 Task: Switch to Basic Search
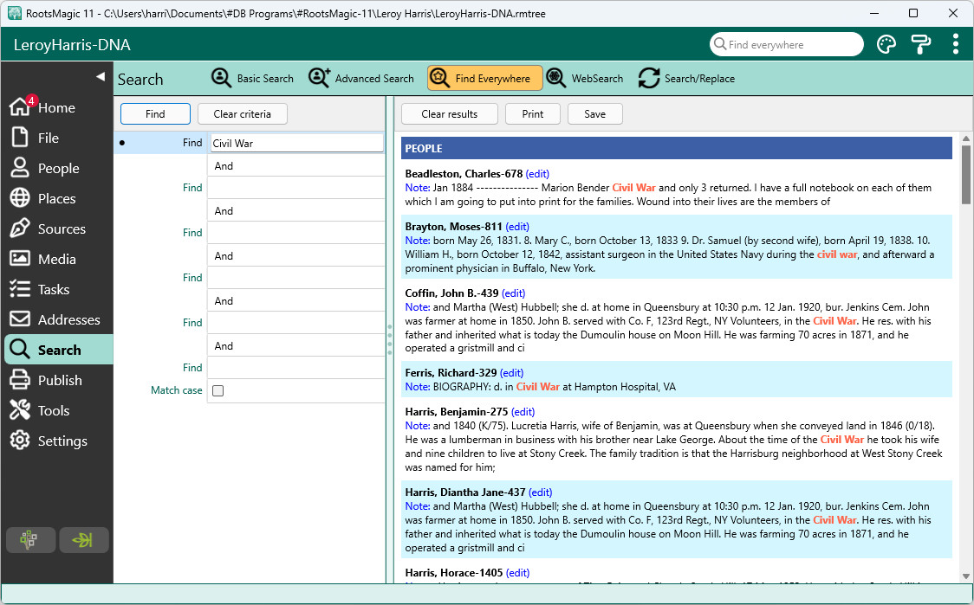point(252,78)
